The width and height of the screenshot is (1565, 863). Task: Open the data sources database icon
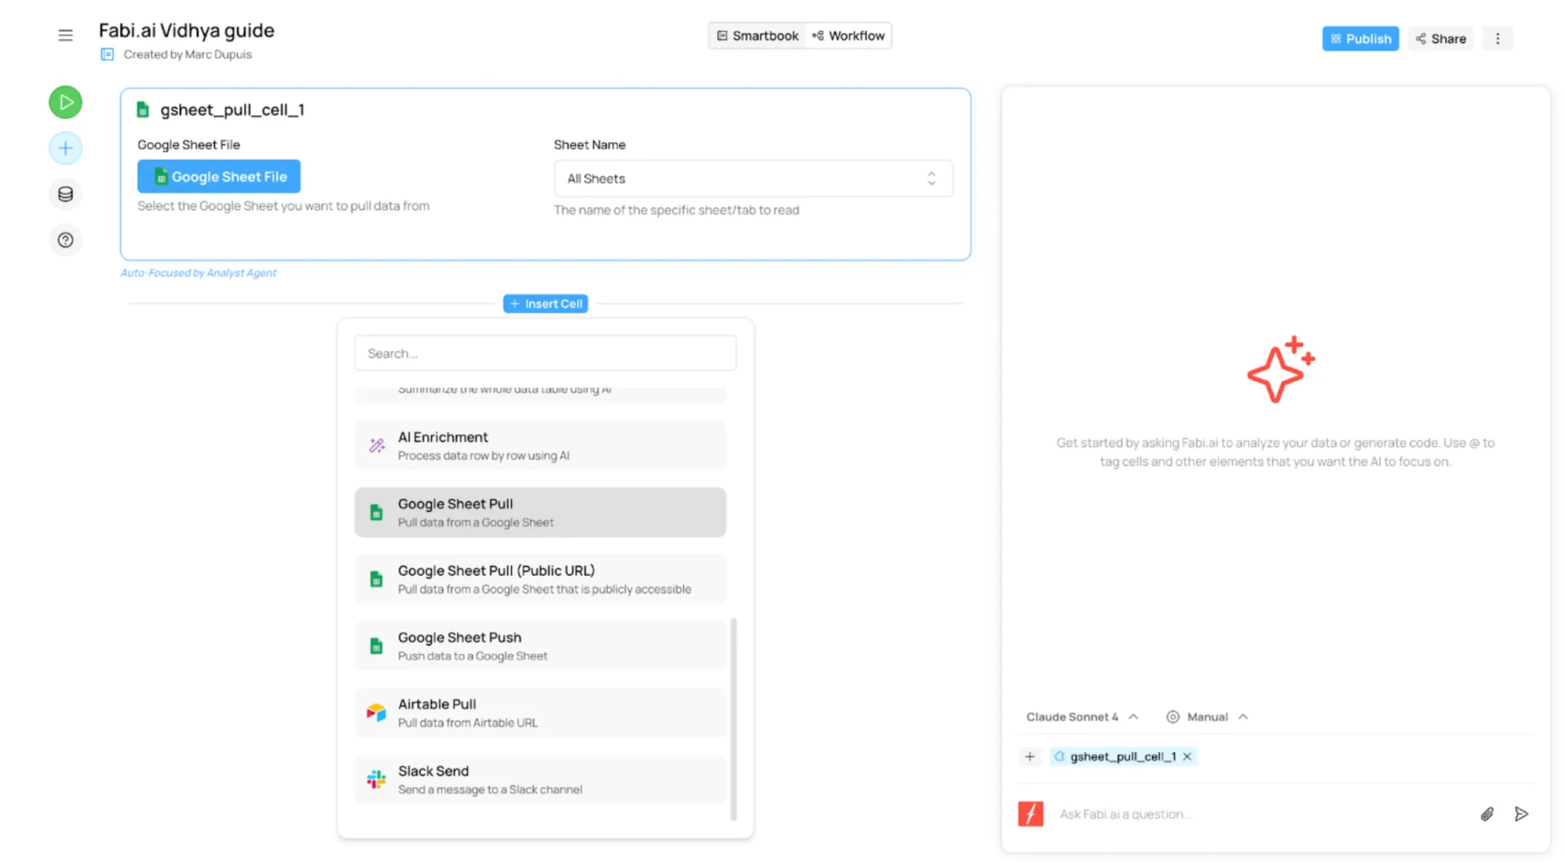coord(66,194)
